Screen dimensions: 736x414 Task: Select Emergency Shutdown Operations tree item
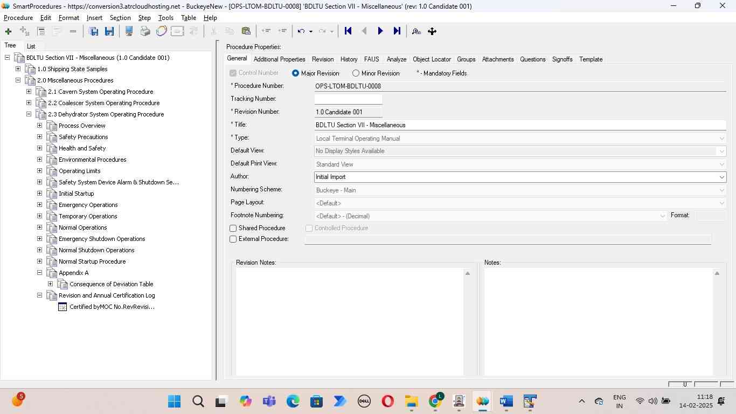pyautogui.click(x=101, y=239)
